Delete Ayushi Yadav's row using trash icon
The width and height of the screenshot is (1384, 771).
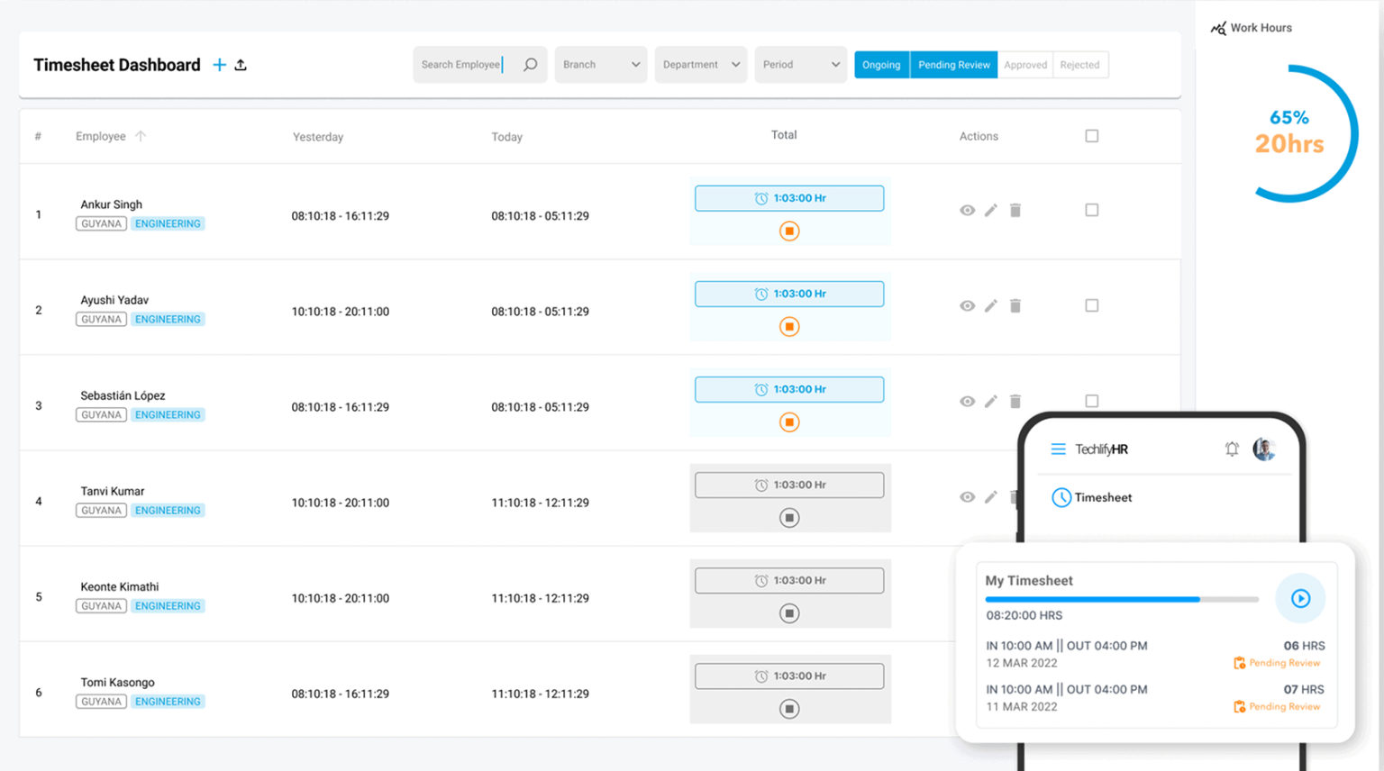1015,305
